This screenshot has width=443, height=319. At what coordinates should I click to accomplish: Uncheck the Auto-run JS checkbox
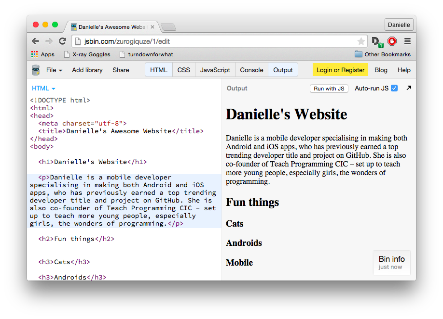[394, 88]
